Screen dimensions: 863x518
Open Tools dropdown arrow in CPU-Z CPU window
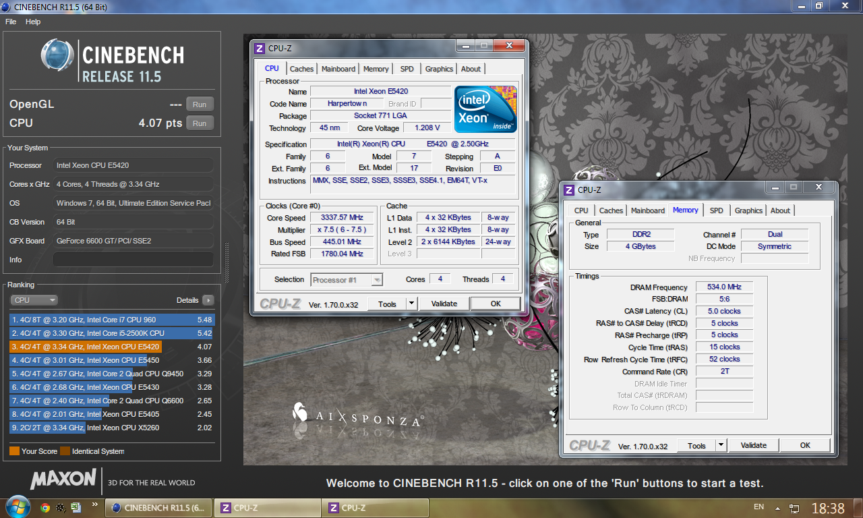412,304
